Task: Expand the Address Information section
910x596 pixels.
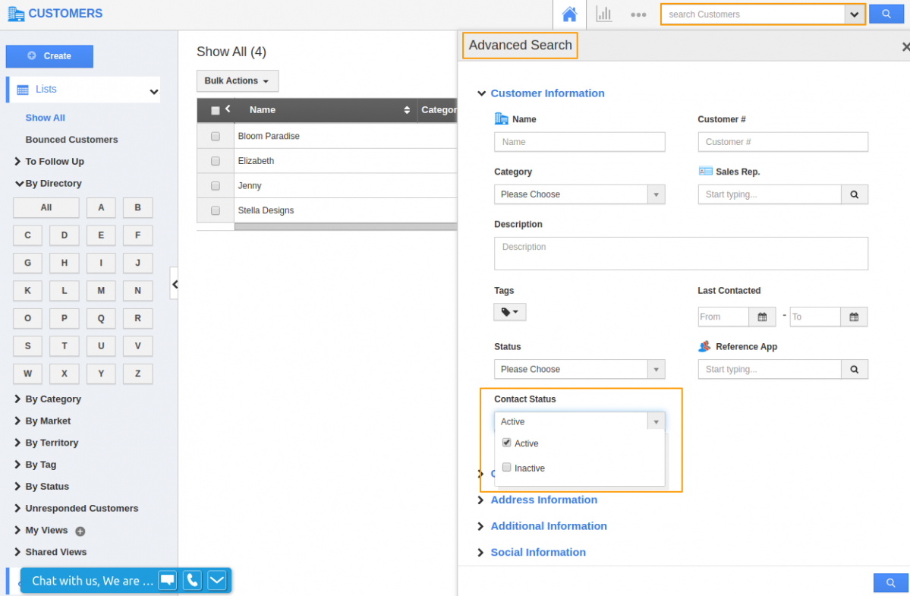Action: pyautogui.click(x=543, y=500)
